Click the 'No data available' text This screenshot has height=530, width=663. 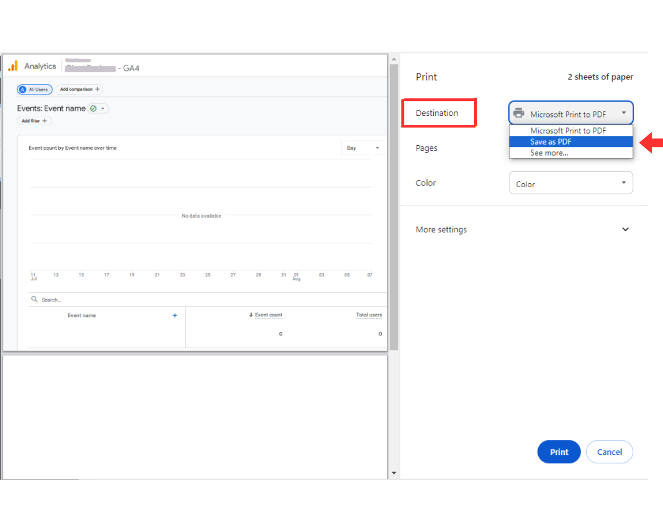(x=201, y=216)
